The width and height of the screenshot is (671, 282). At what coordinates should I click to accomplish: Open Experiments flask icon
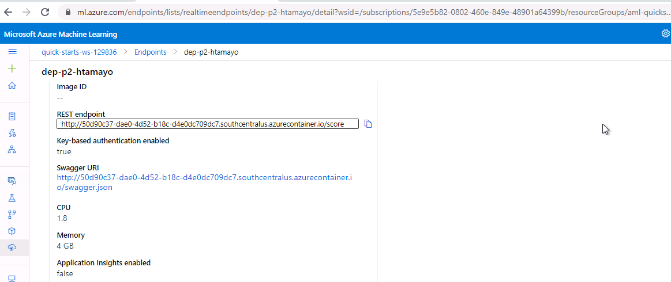(x=12, y=198)
